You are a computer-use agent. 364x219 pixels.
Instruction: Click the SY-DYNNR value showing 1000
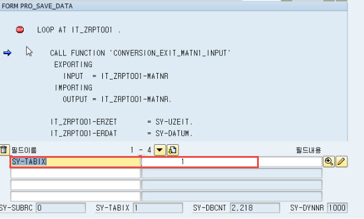337,208
